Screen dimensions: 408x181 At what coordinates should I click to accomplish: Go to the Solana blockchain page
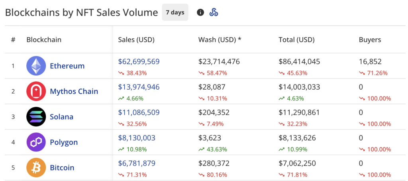tap(61, 117)
